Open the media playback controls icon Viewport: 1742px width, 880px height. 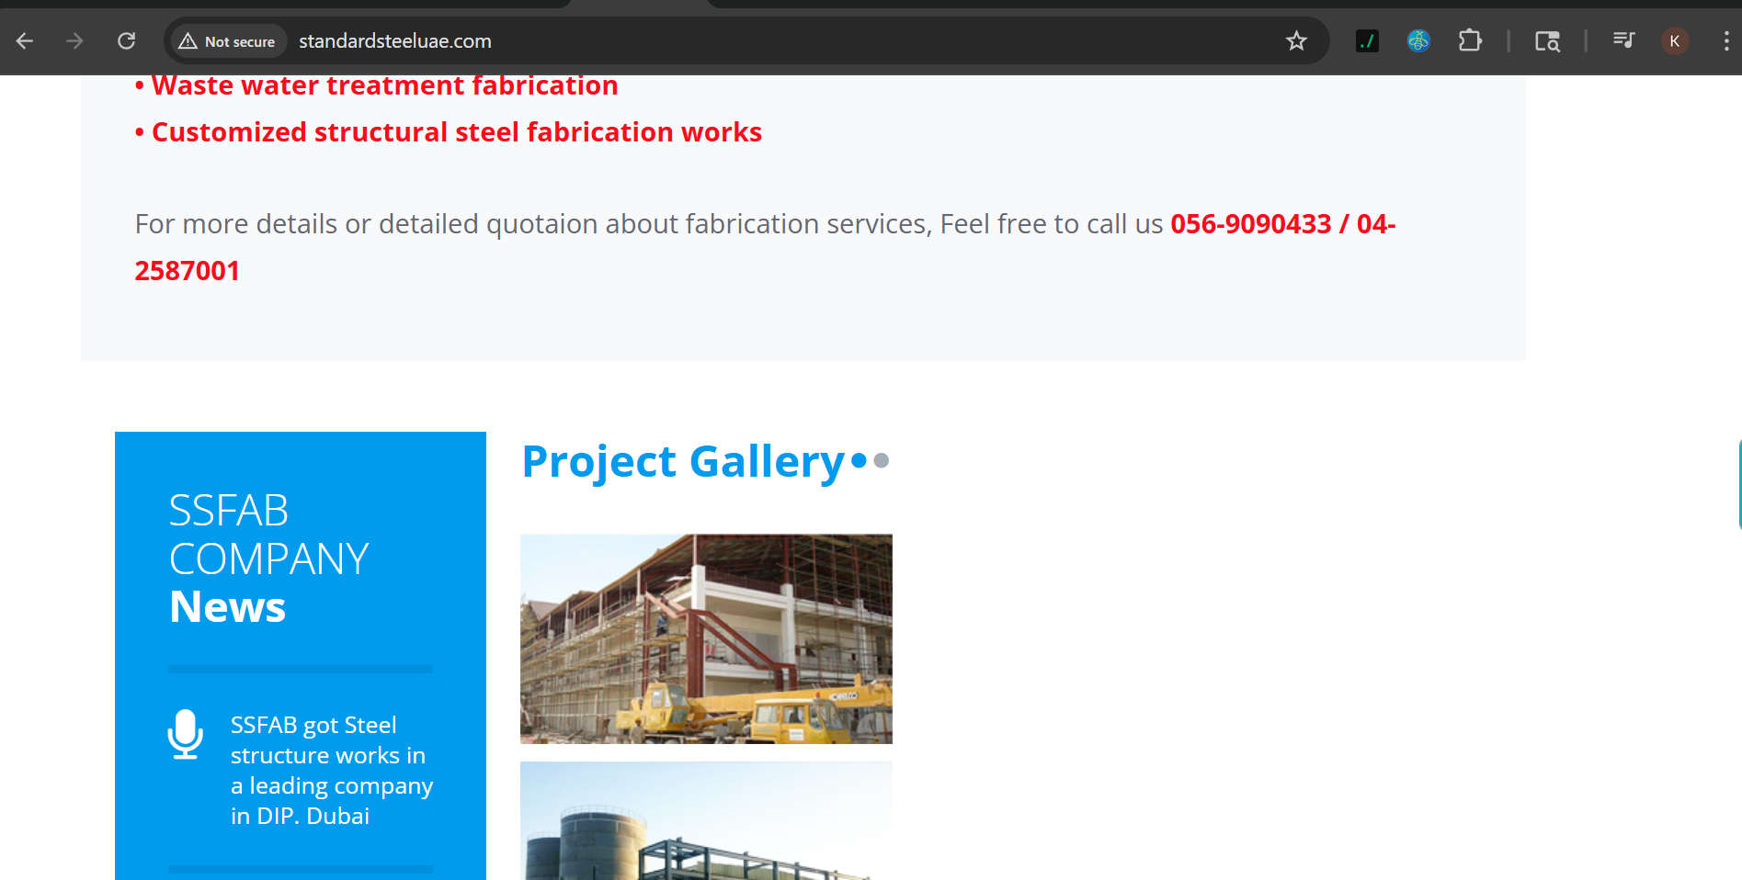(x=1623, y=40)
